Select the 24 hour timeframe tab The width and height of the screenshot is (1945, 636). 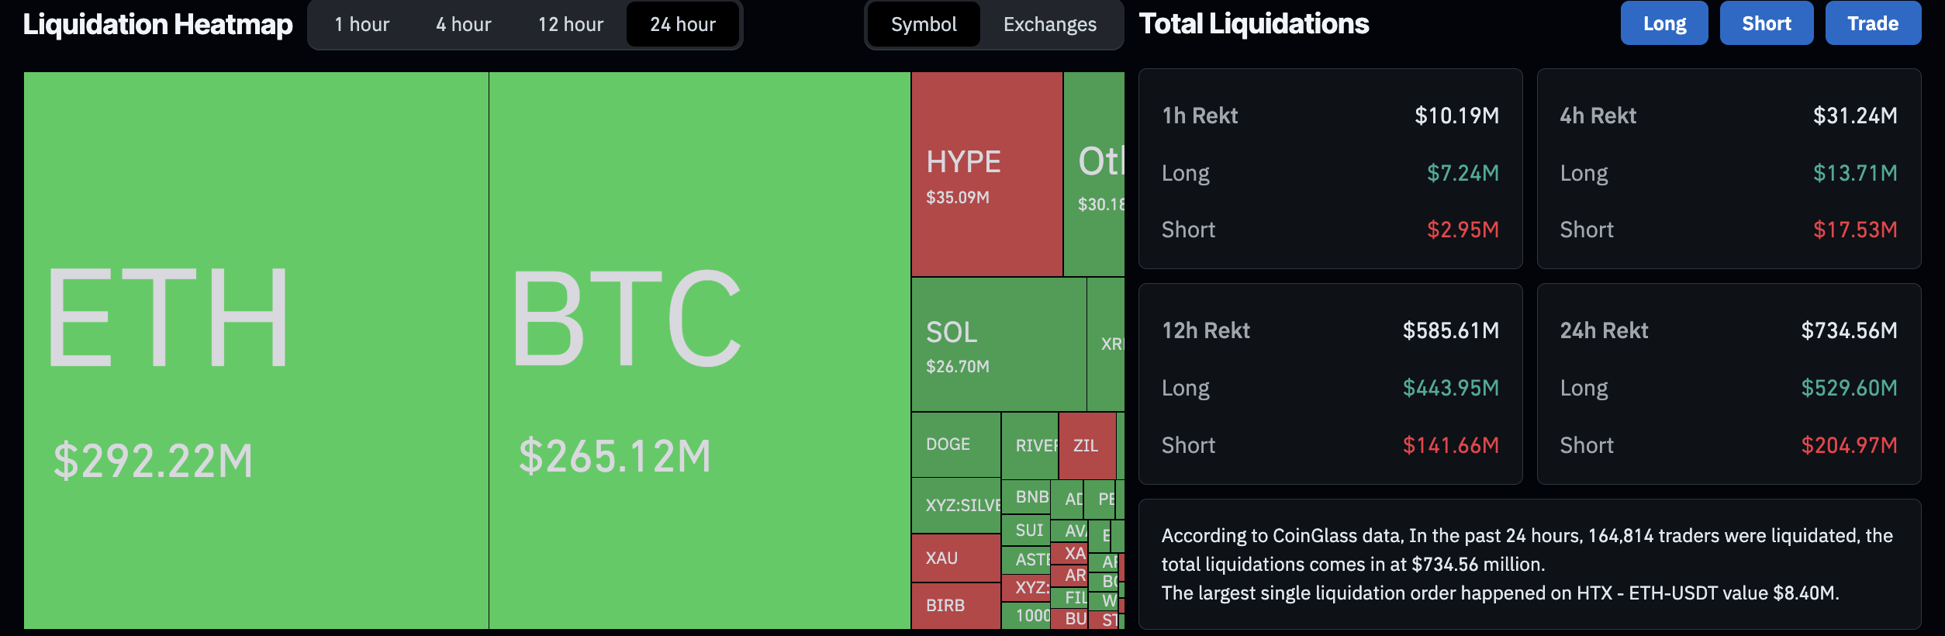click(682, 25)
